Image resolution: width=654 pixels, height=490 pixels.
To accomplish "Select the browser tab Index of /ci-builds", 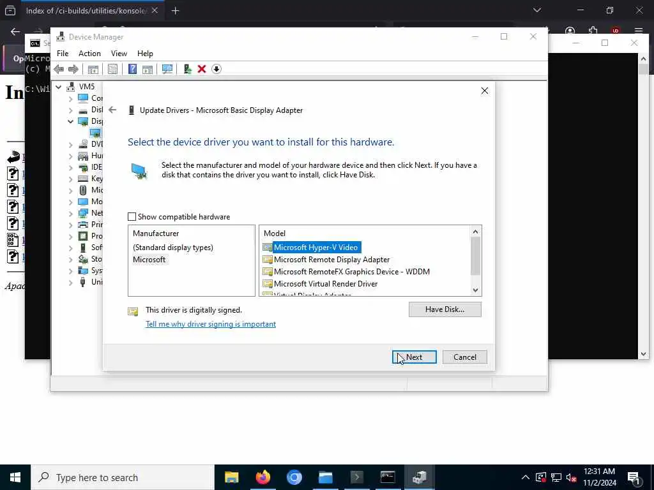I will 86,11.
